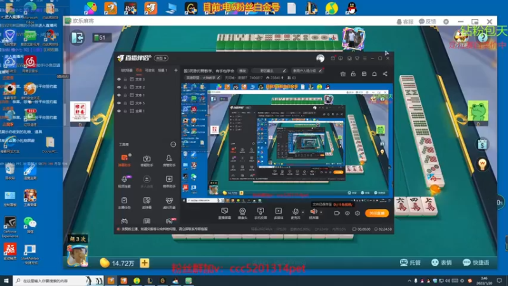508x286 pixels.
Task: Add a new scene with plus icon
Action: coord(176,70)
